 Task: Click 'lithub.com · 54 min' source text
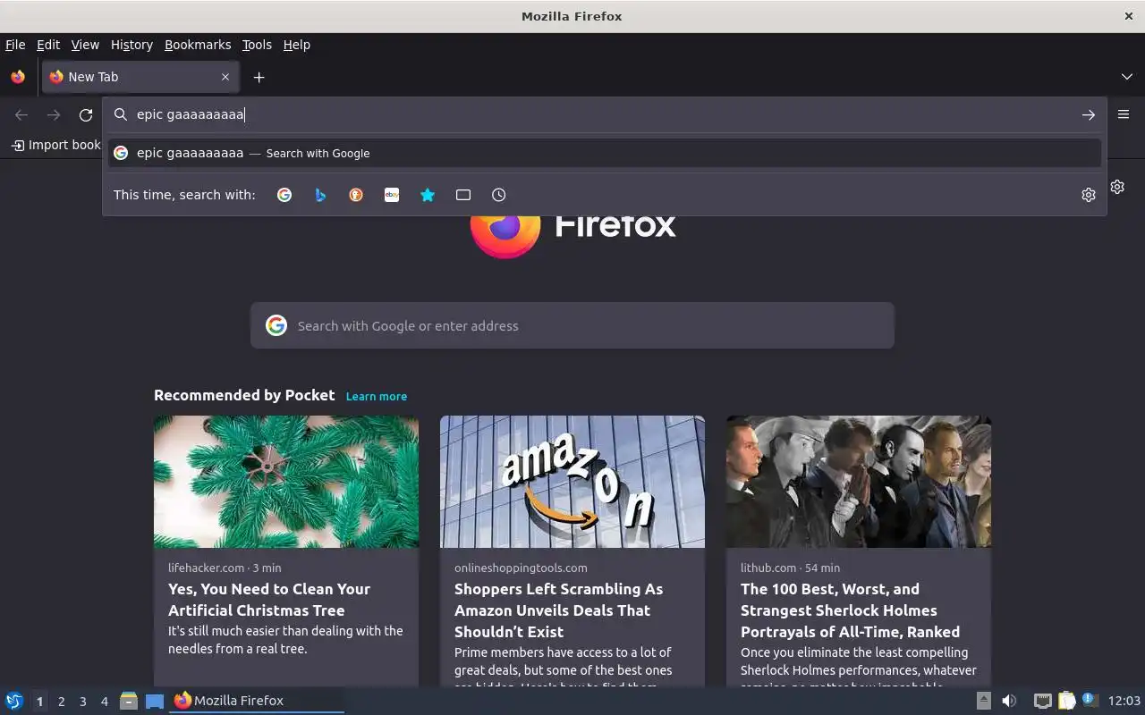pyautogui.click(x=790, y=568)
